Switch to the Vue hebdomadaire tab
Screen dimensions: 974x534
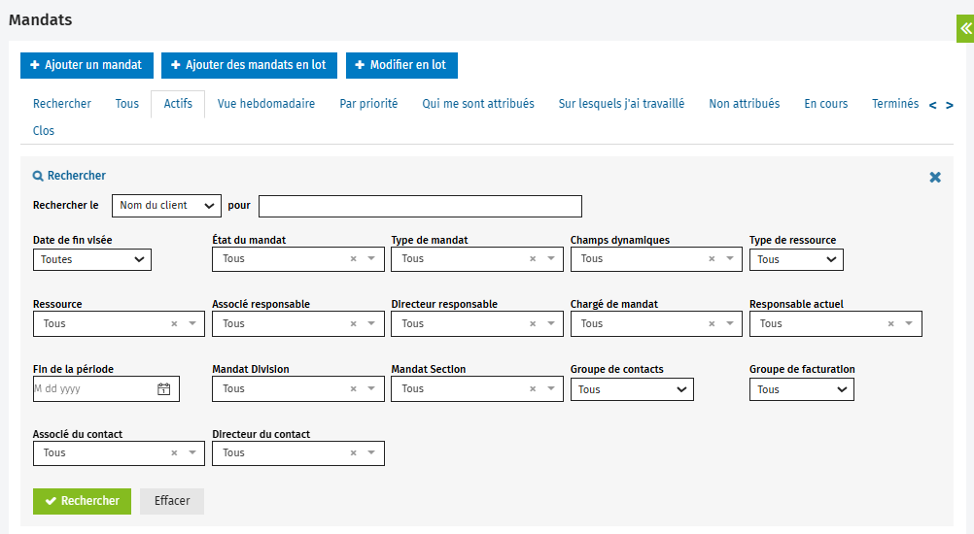pyautogui.click(x=265, y=104)
